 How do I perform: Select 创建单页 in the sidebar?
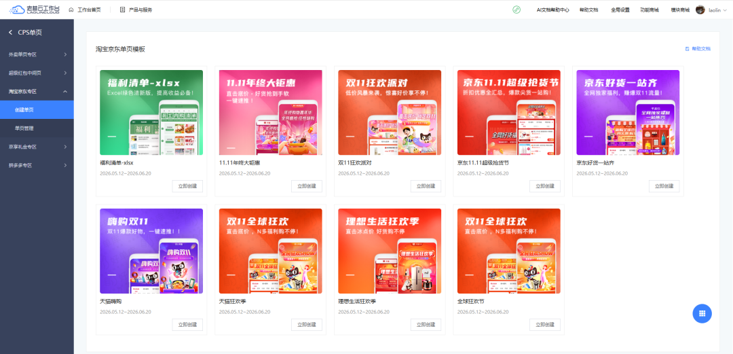point(37,110)
